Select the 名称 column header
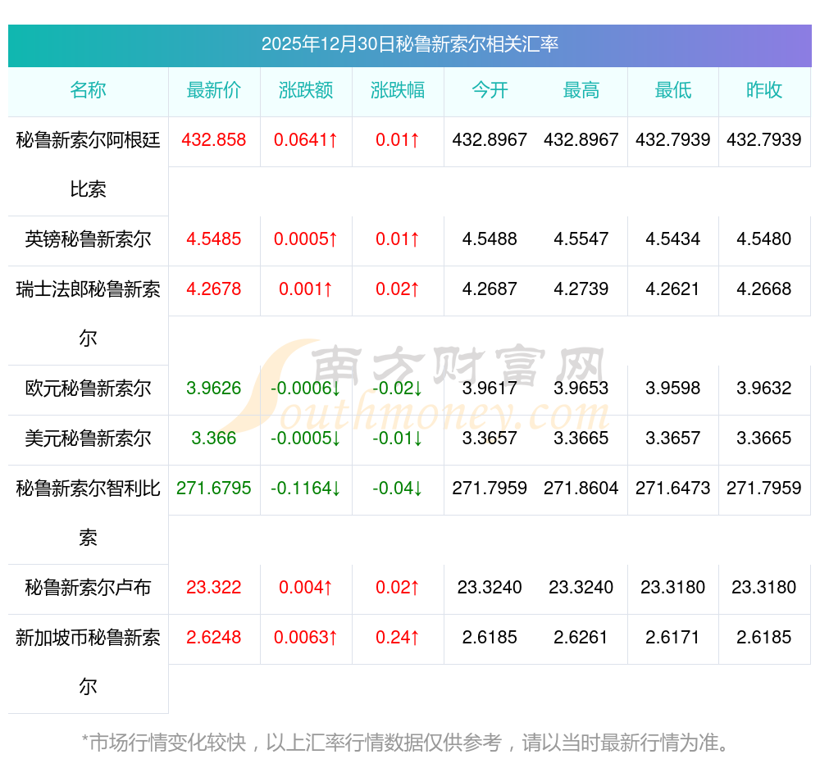Viewport: 820px width, 768px height. pos(88,90)
